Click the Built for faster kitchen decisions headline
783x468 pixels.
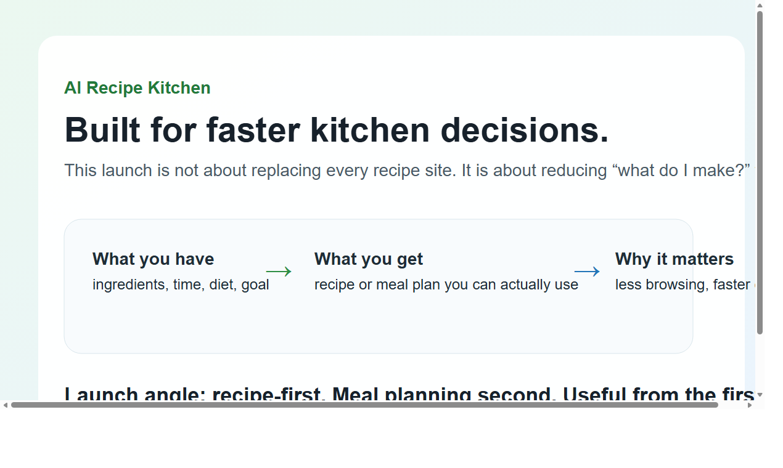coord(337,130)
